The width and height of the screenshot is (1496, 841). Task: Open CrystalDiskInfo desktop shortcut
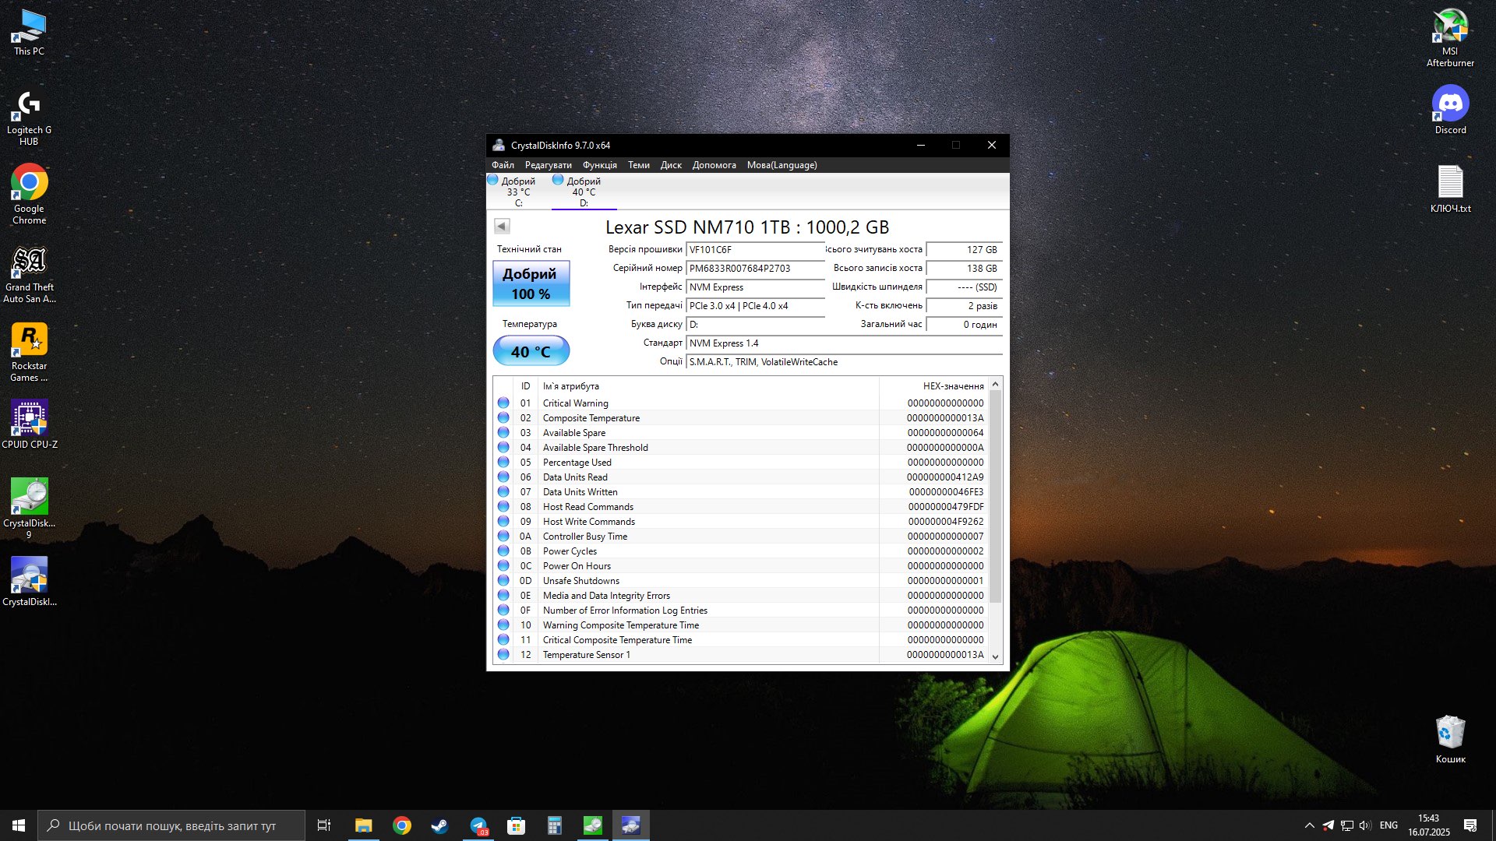point(29,581)
